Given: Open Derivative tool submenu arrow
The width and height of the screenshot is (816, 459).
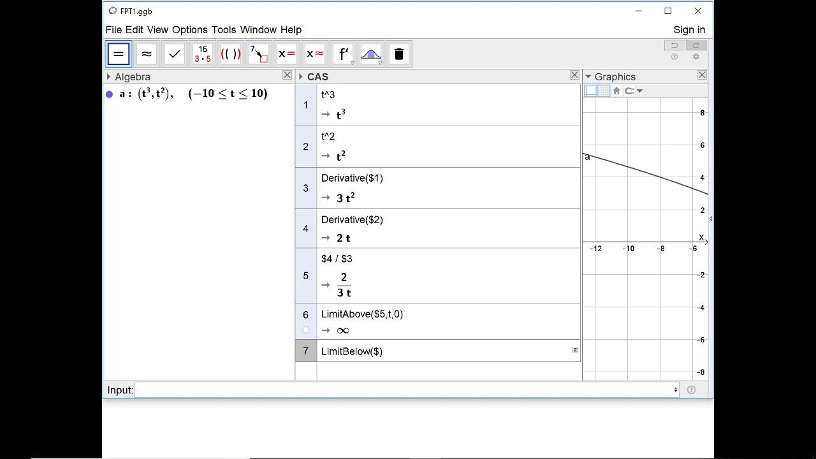Looking at the screenshot, I should pyautogui.click(x=353, y=63).
